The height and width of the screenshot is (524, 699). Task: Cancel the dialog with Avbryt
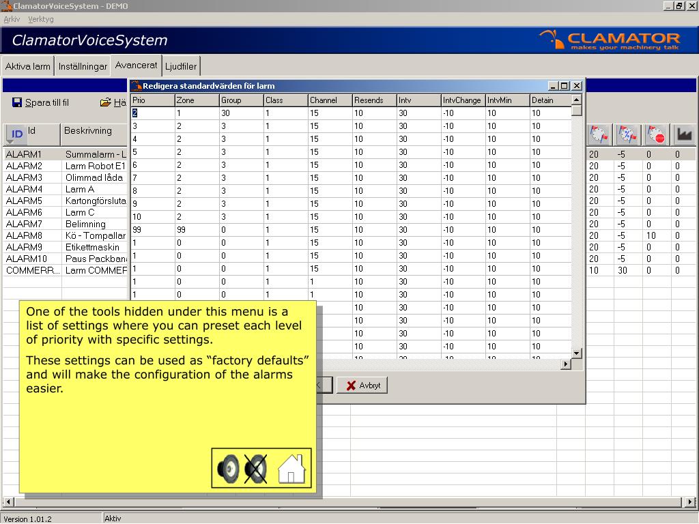tap(362, 385)
